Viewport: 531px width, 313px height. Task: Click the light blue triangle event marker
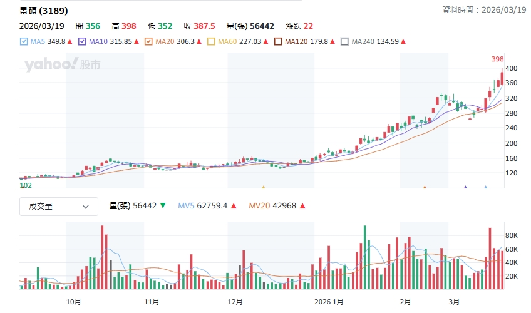click(x=486, y=187)
